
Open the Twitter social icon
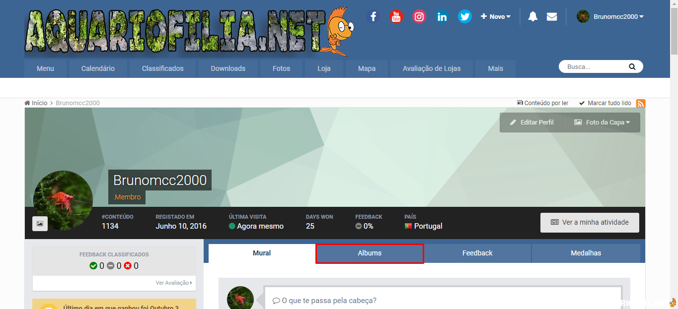[465, 16]
